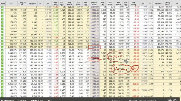This screenshot has height=101, width=181.
Task: Select open interest value 2,772,450
Action: tap(12, 72)
